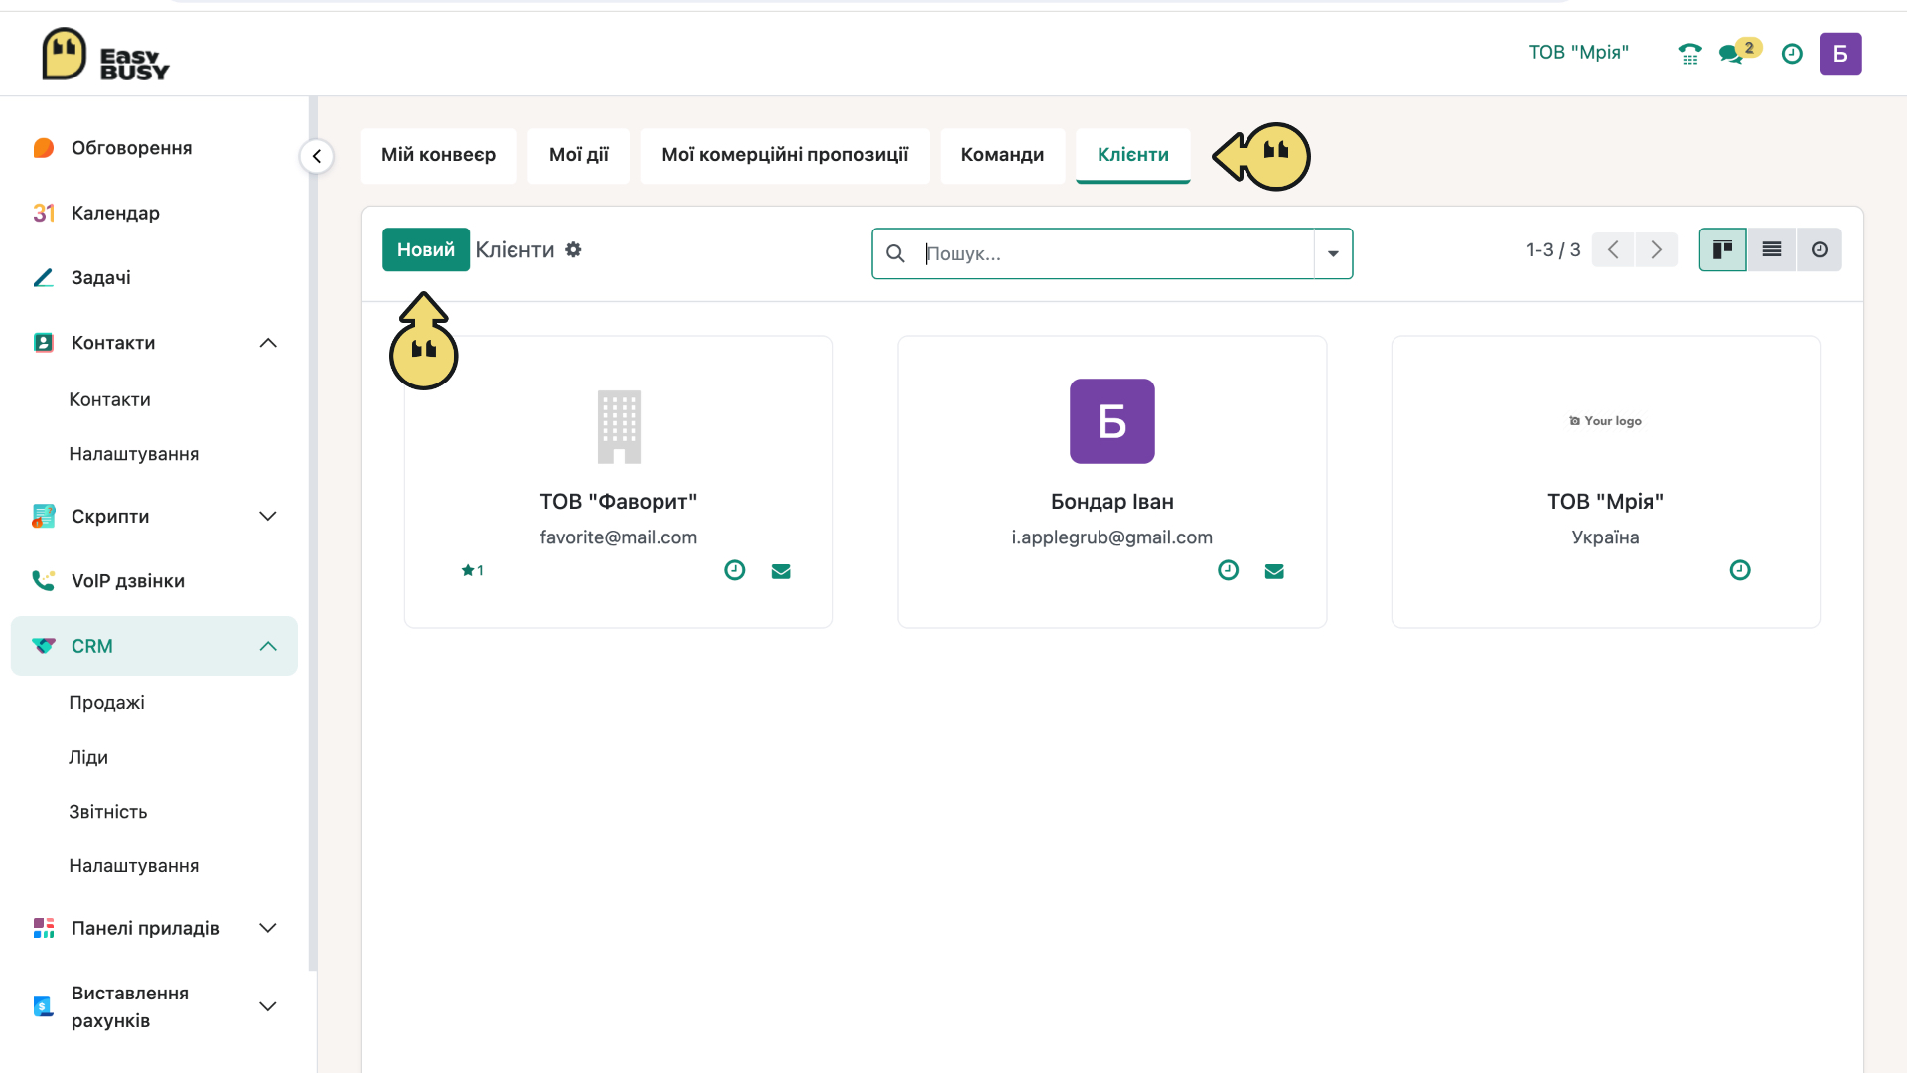
Task: Switch to activity view
Action: [1819, 249]
